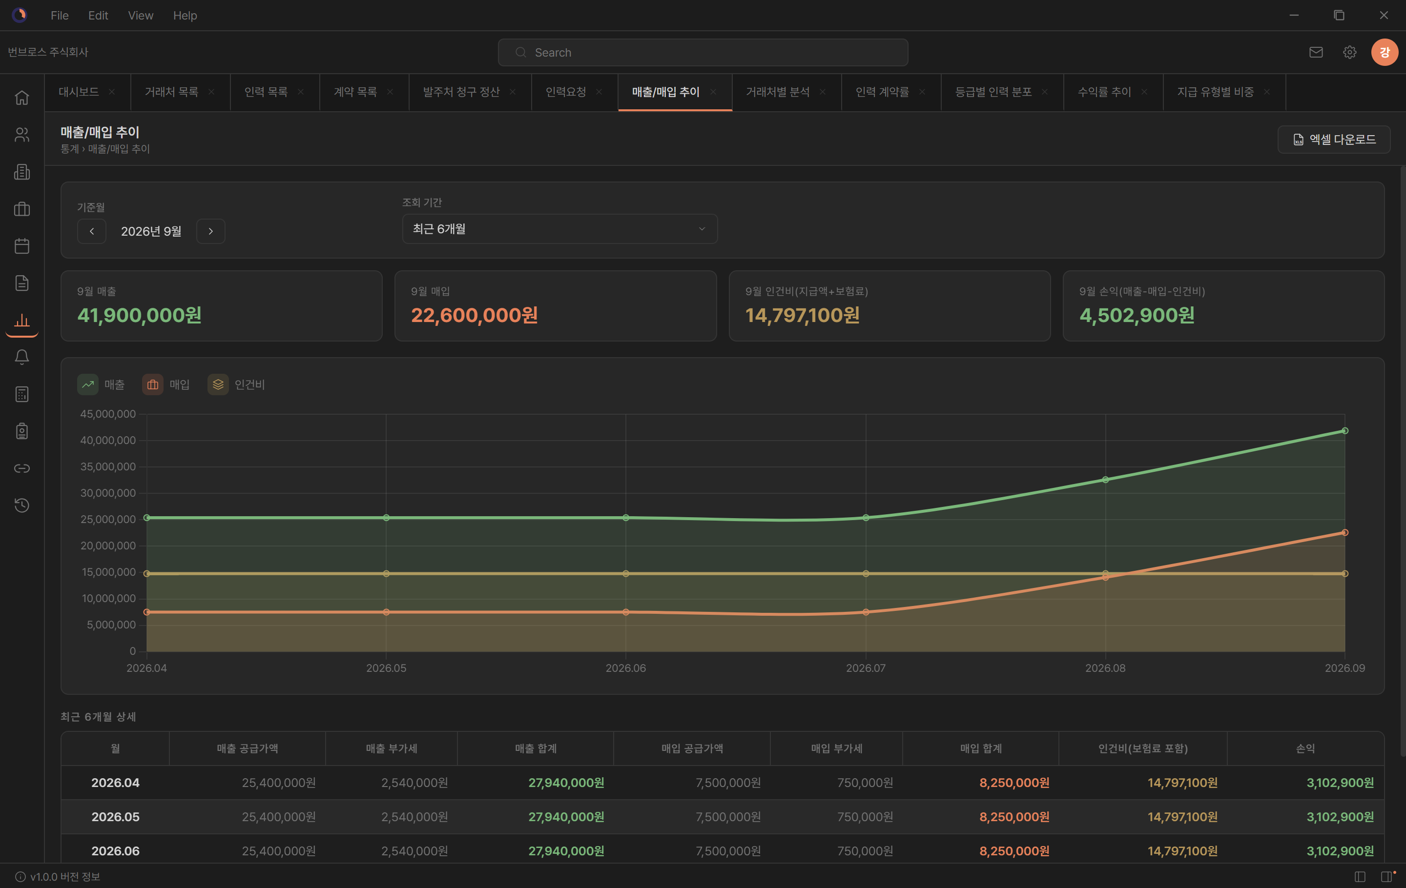The width and height of the screenshot is (1406, 888).
Task: Open the building icon in sidebar
Action: [x=21, y=172]
